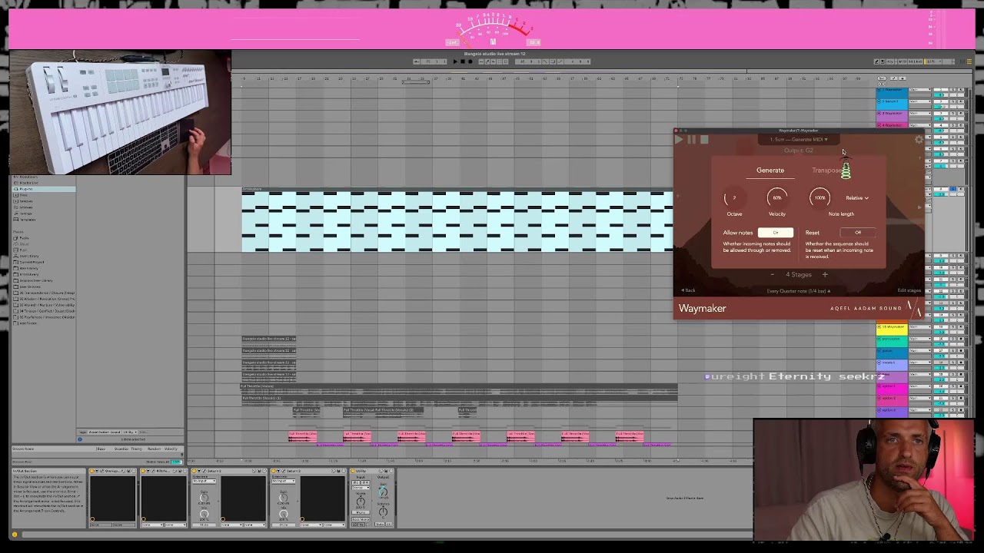Image resolution: width=984 pixels, height=553 pixels.
Task: Click the first Saturn 2 sidechain Gain knob
Action: [x=204, y=498]
